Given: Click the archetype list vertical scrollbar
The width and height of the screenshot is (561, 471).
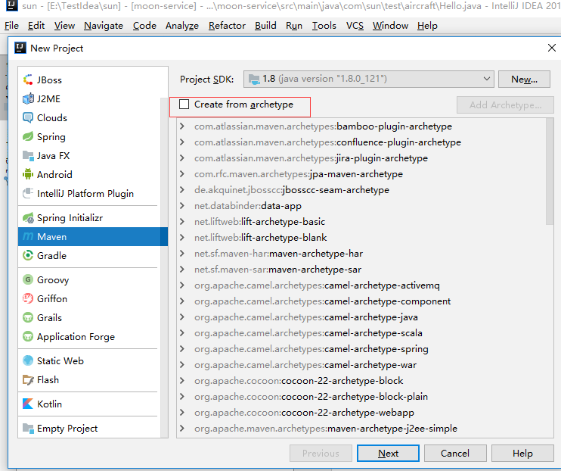Looking at the screenshot, I should pos(550,172).
